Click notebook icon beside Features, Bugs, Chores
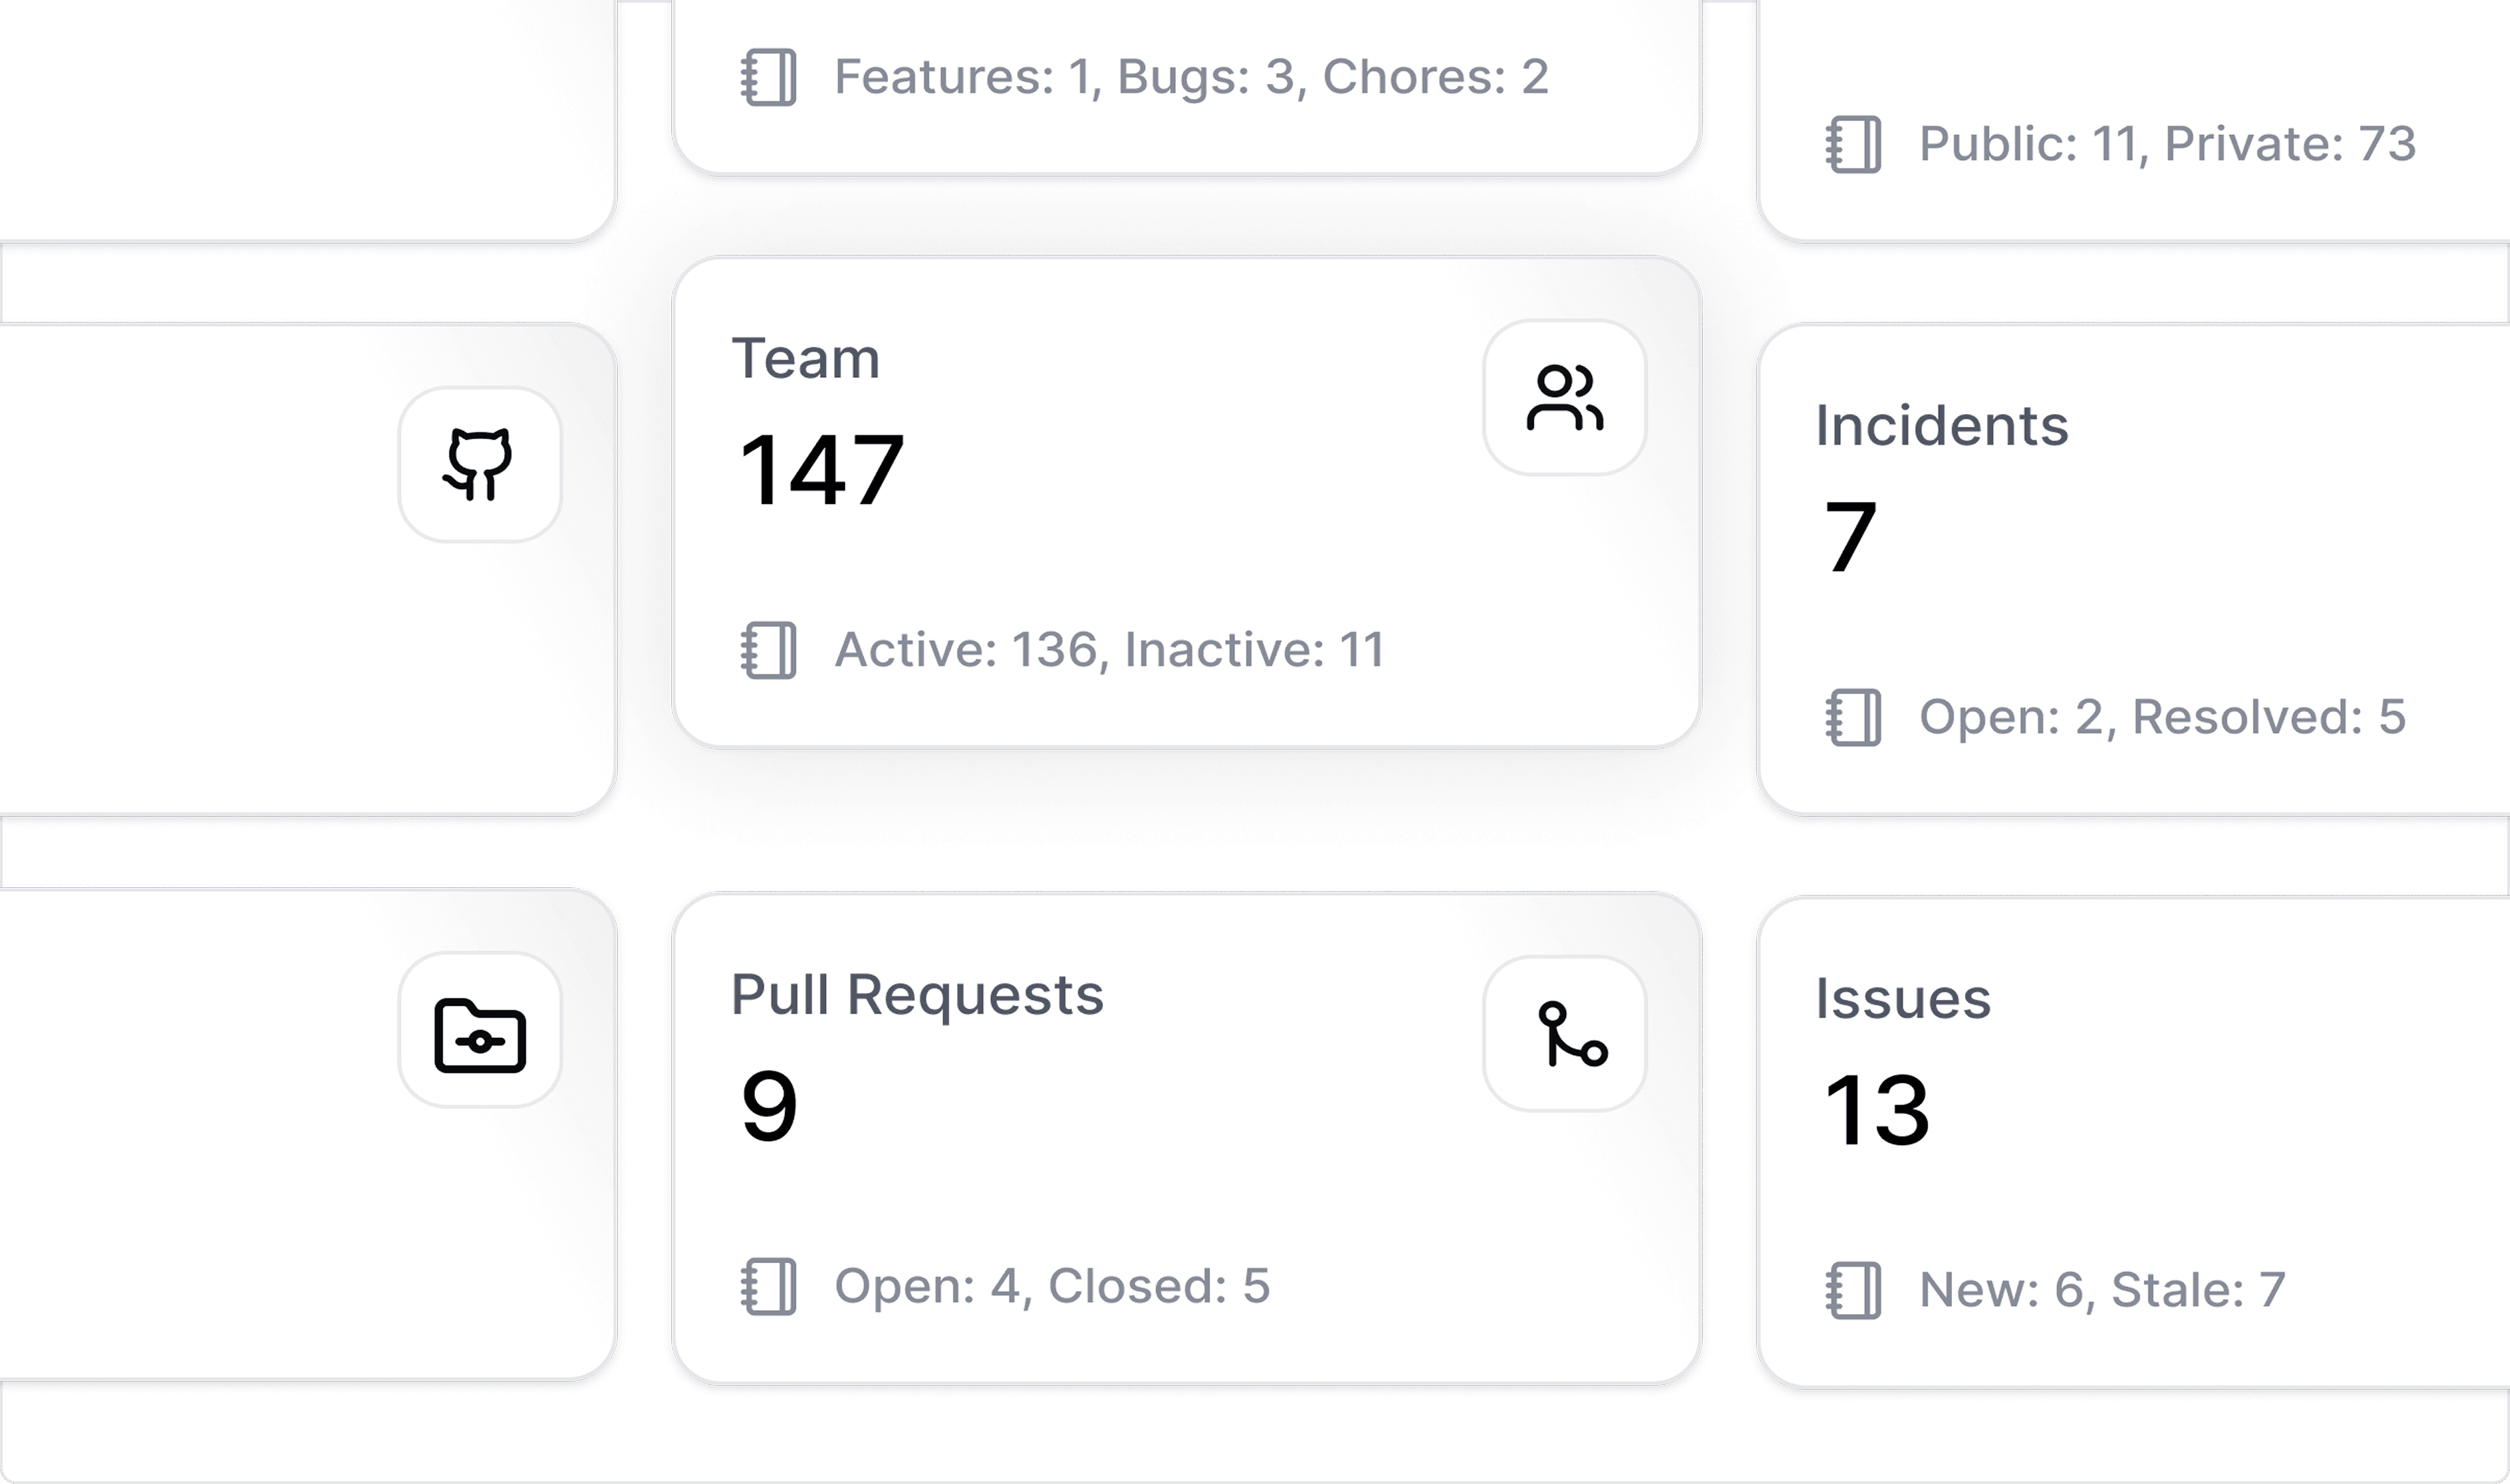This screenshot has height=1484, width=2510. (768, 77)
